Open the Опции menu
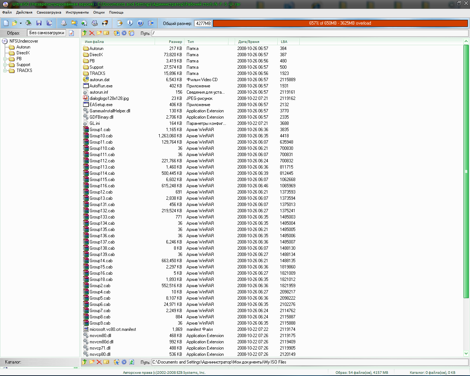The height and width of the screenshot is (376, 470). [x=99, y=12]
